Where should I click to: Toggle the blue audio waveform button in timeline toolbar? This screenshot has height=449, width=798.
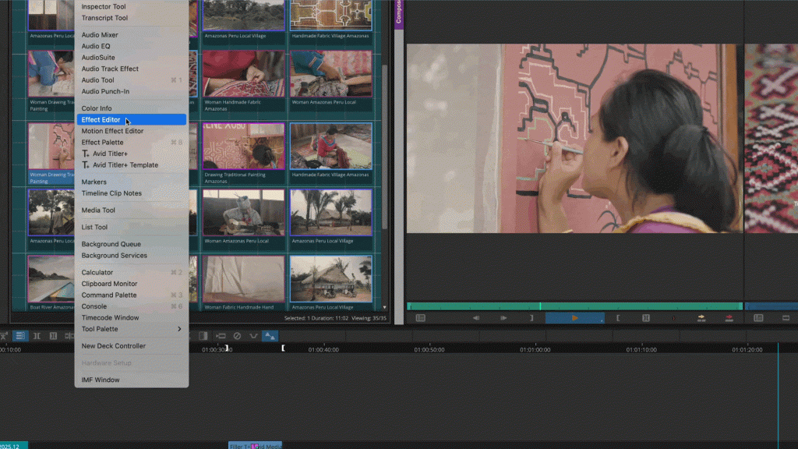269,336
